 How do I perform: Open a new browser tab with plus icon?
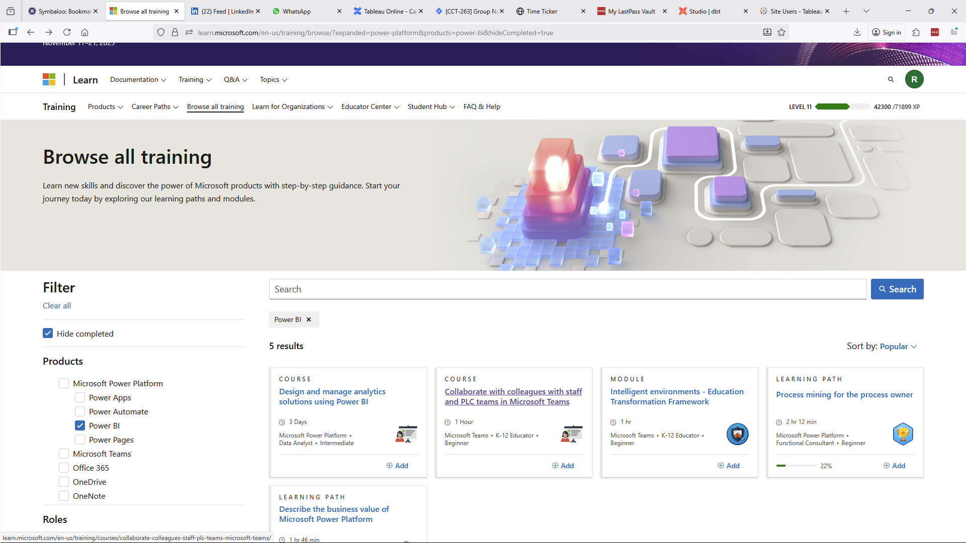[x=846, y=11]
